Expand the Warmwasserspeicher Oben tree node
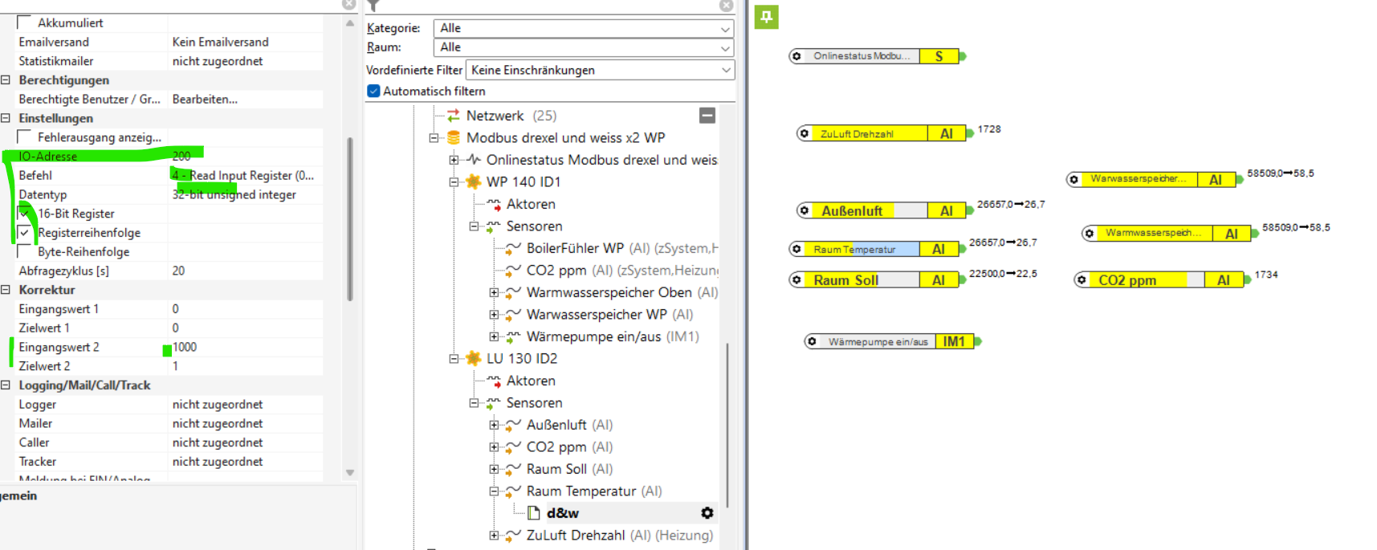Image resolution: width=1377 pixels, height=550 pixels. click(x=494, y=292)
